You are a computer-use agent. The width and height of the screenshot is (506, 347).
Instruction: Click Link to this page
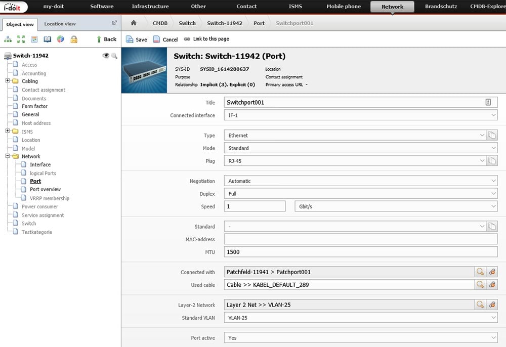pyautogui.click(x=206, y=39)
